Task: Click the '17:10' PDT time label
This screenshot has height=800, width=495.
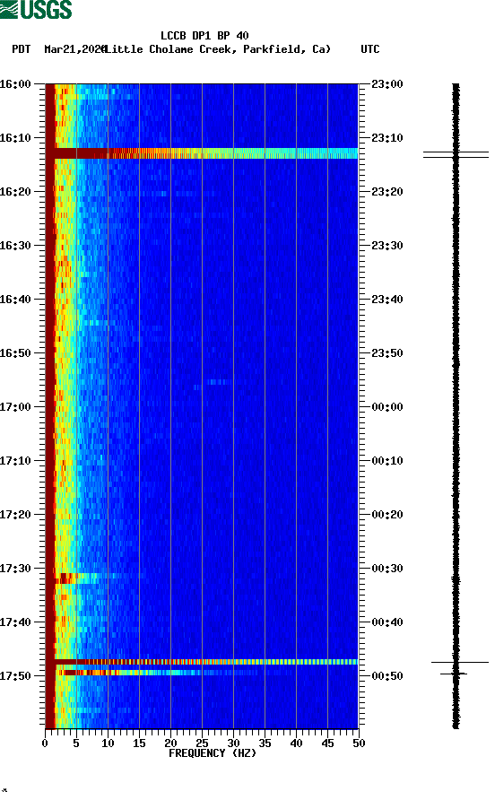Action: click(15, 461)
